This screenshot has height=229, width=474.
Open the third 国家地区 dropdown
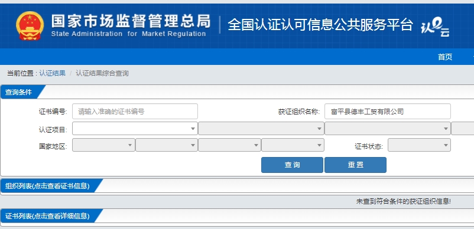tap(229, 145)
